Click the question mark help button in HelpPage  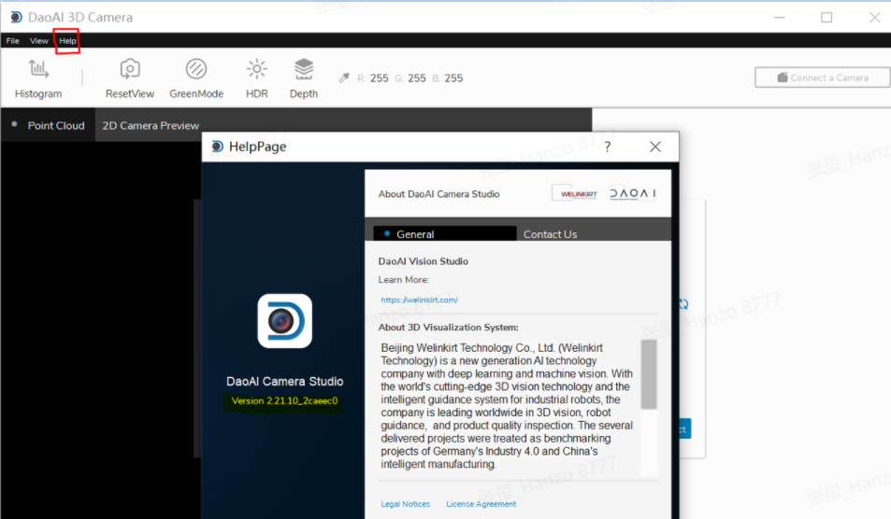(608, 147)
